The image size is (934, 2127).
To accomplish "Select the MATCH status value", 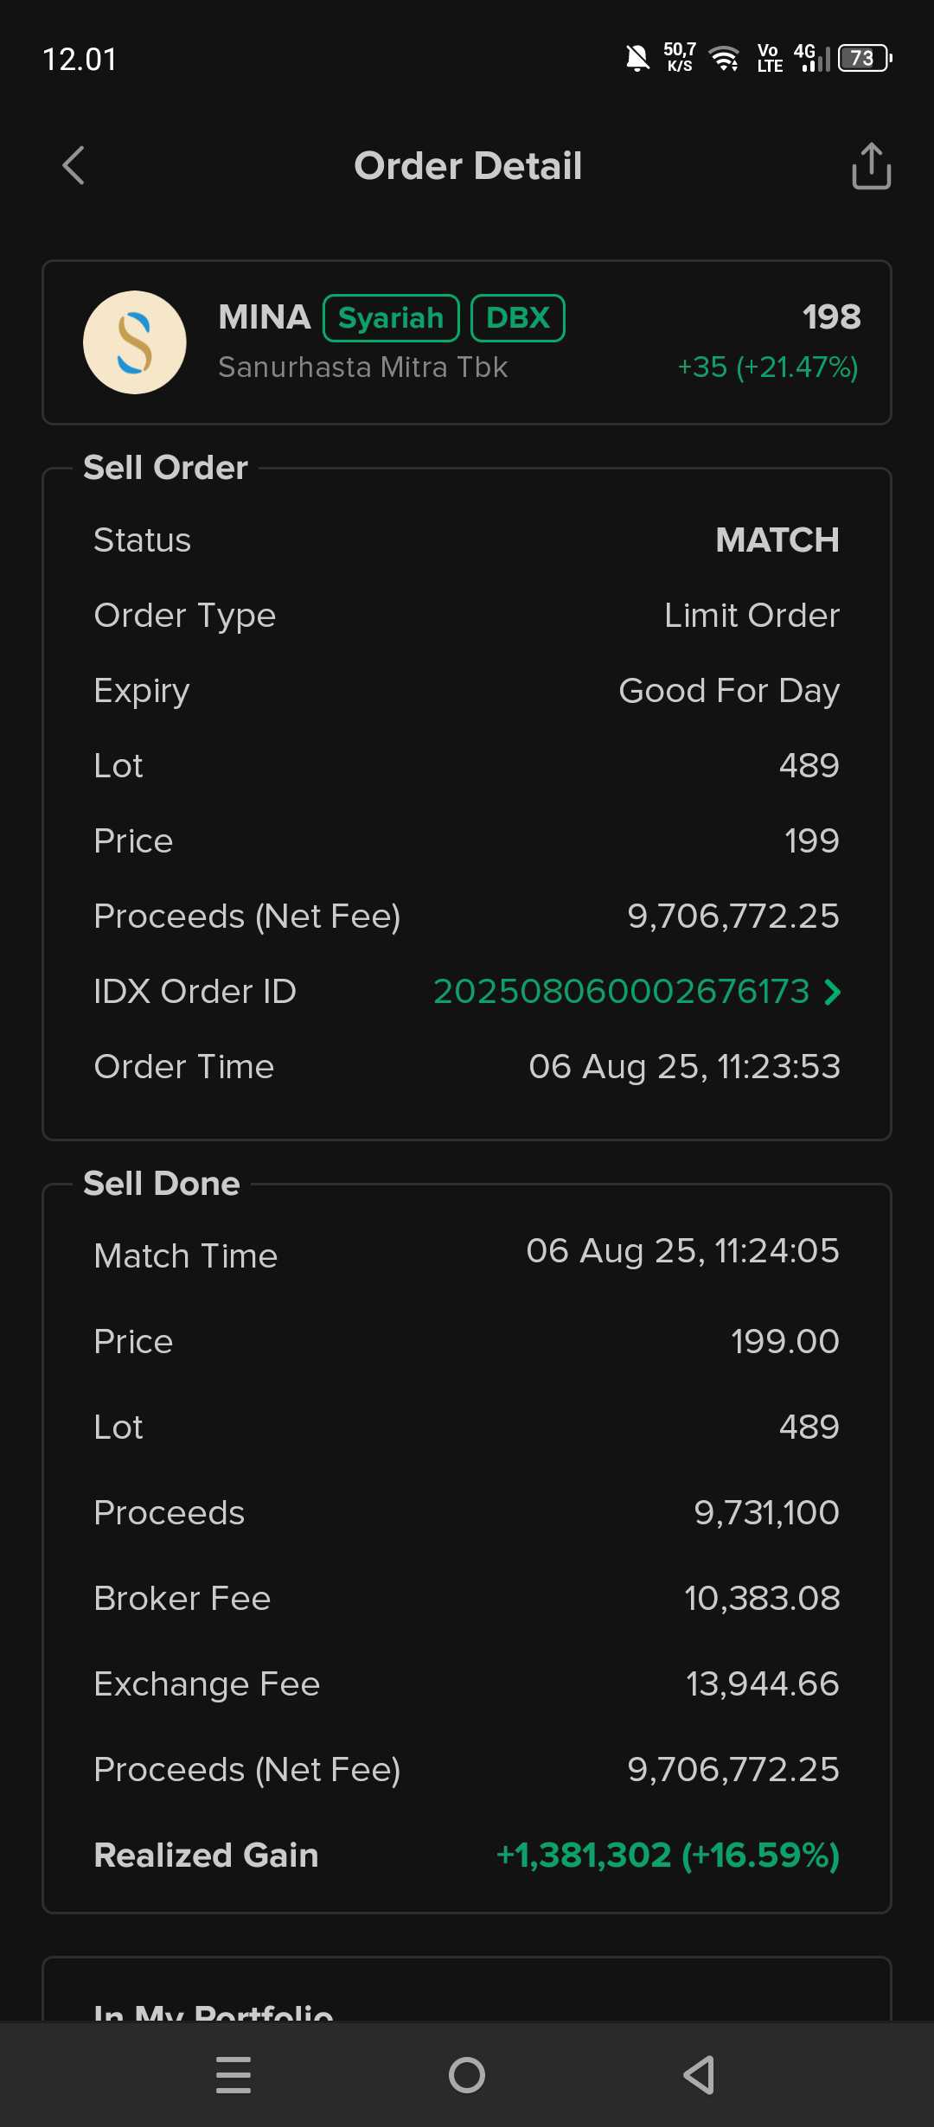I will click(x=777, y=540).
